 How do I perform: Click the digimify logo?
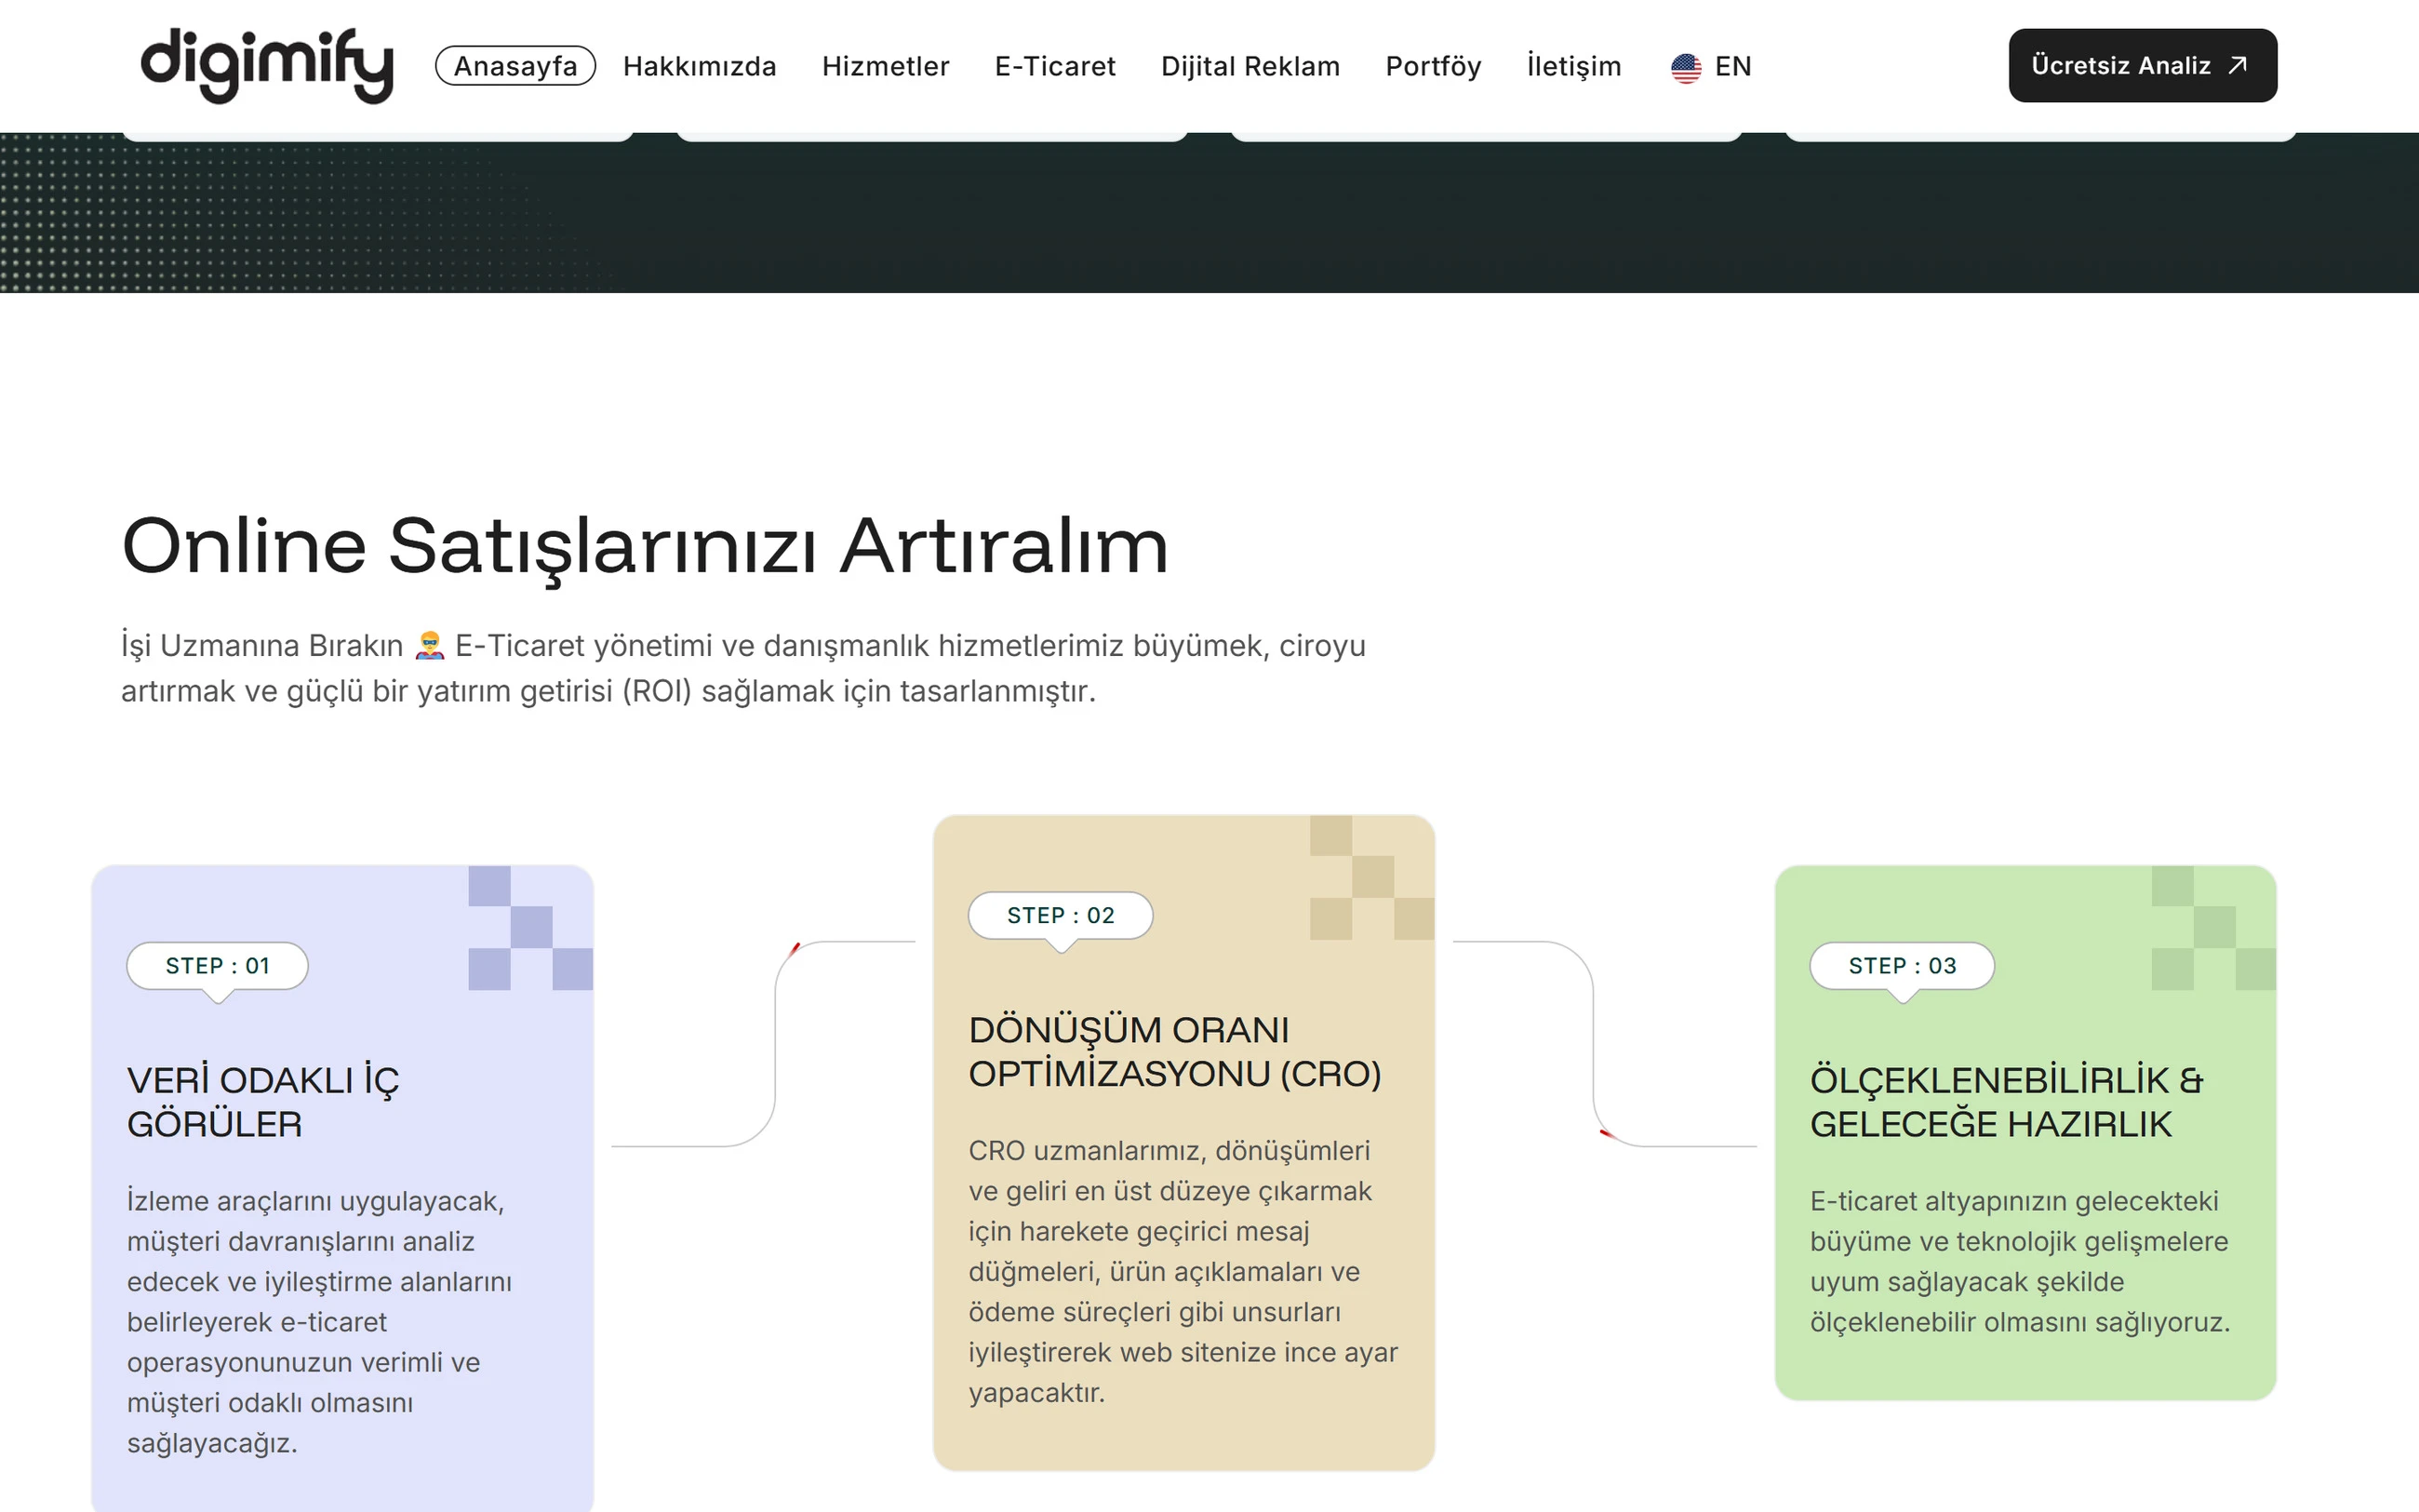267,65
